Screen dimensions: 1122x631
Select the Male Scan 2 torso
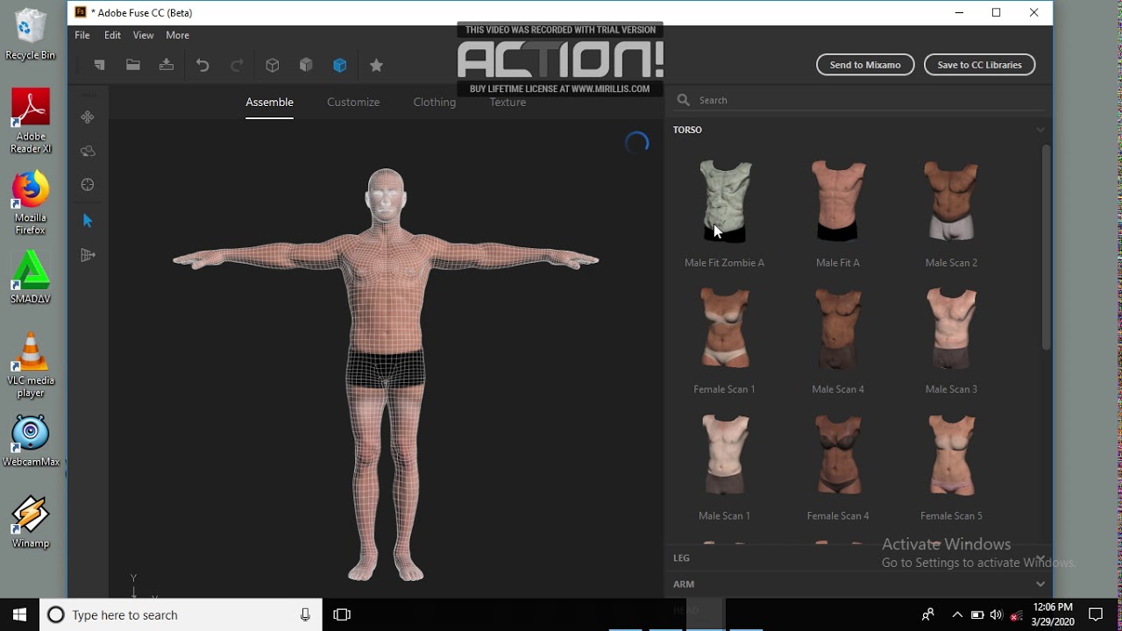click(951, 213)
